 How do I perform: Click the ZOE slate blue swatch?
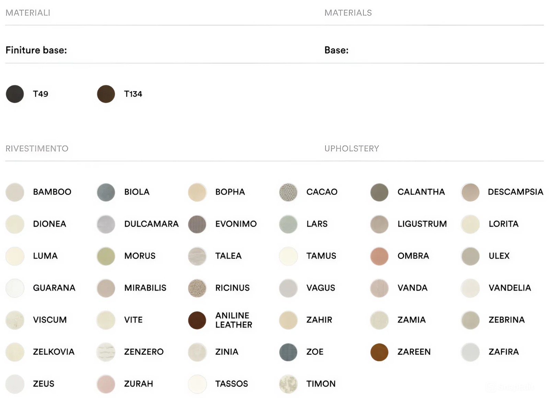pyautogui.click(x=288, y=352)
